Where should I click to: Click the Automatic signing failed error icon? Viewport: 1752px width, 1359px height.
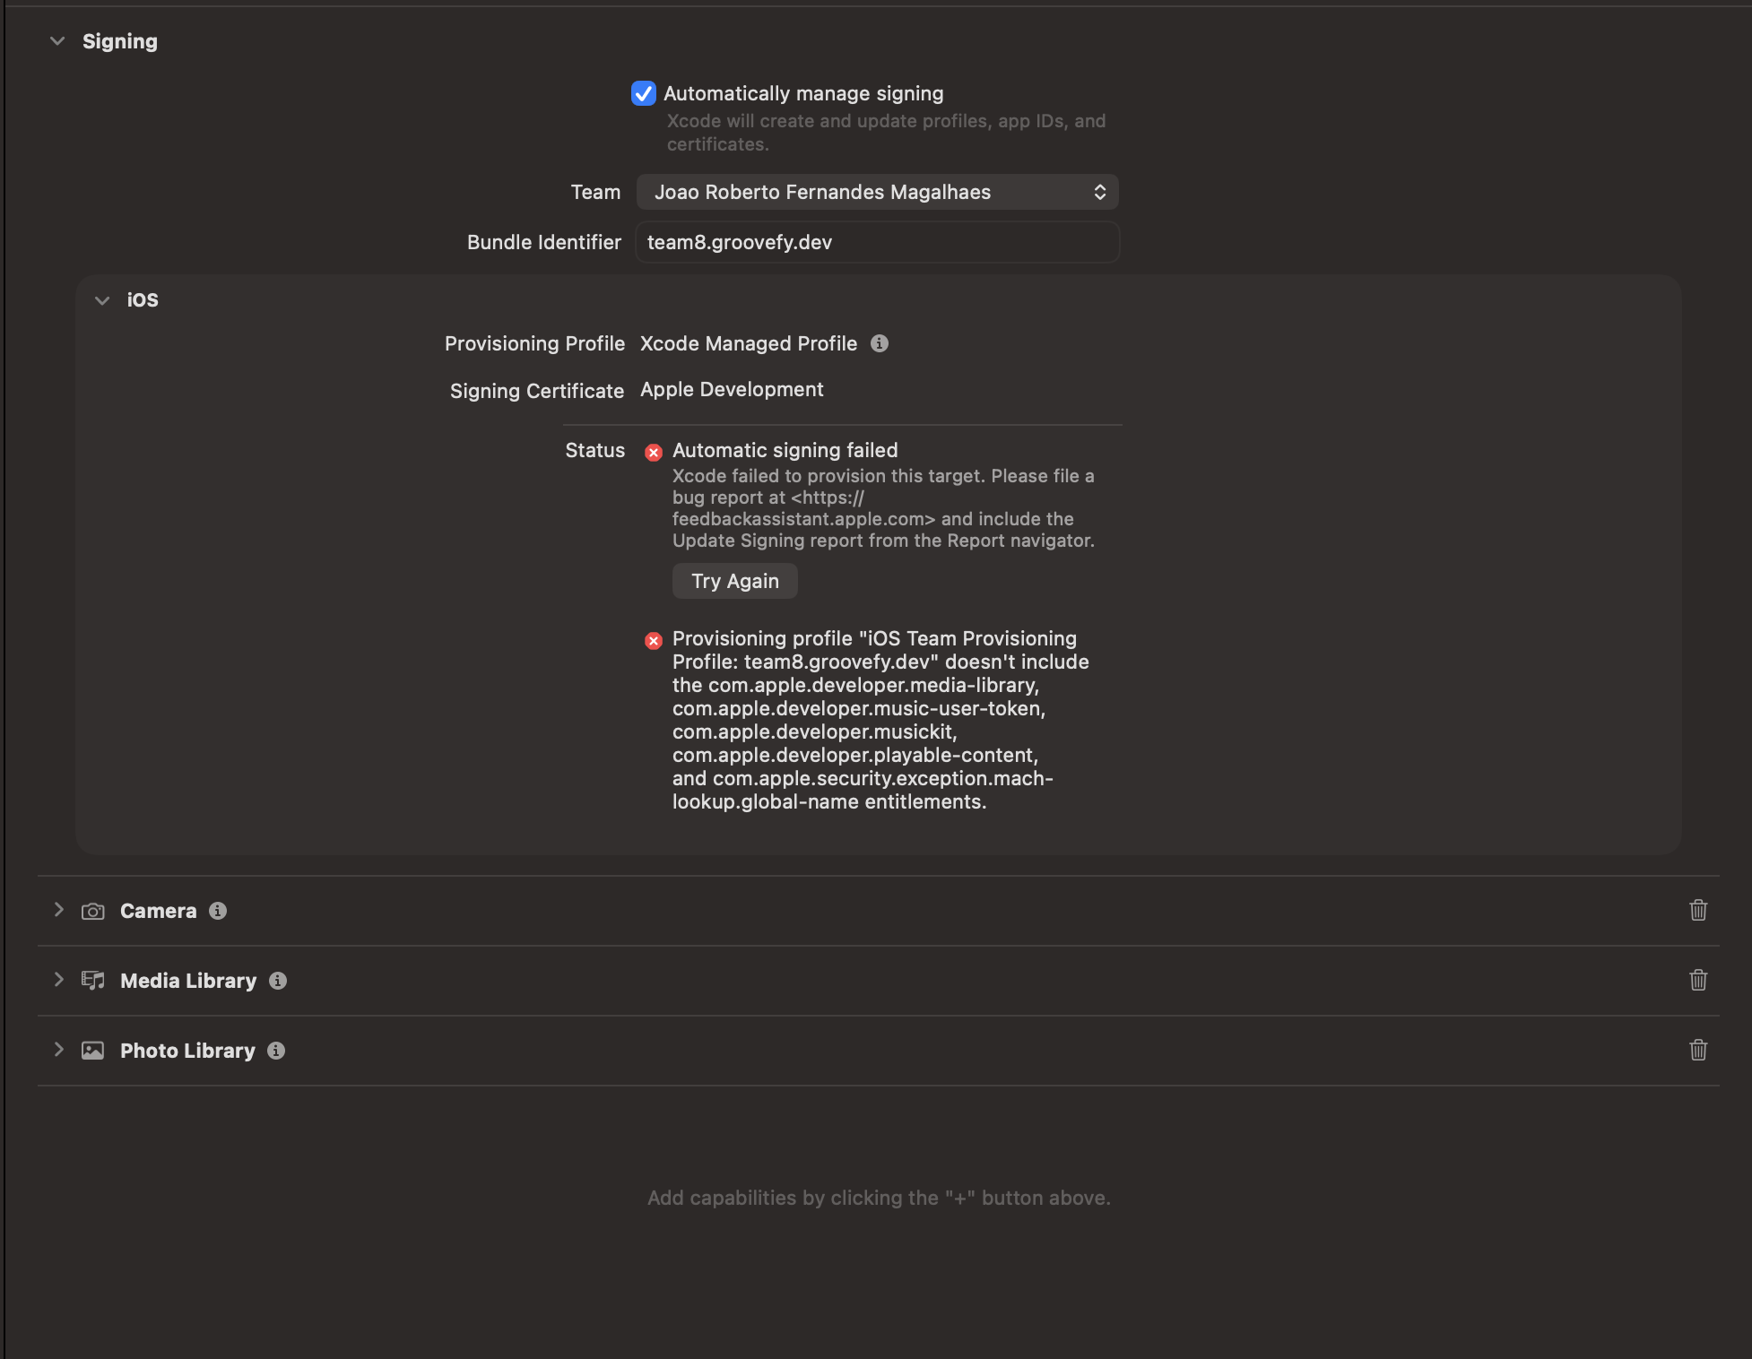(654, 452)
